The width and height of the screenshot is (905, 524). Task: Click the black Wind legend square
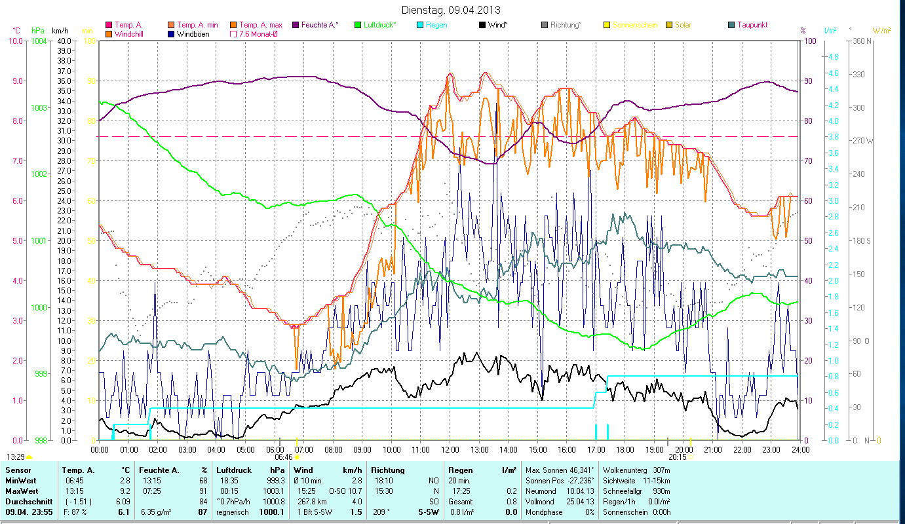482,26
